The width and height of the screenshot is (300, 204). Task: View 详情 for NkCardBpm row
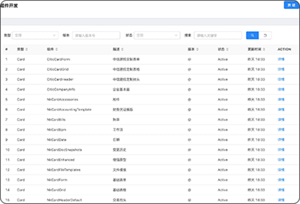[x=281, y=130]
